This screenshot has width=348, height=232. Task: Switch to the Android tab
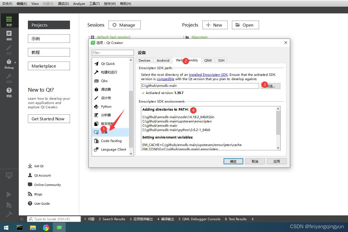[x=163, y=61]
